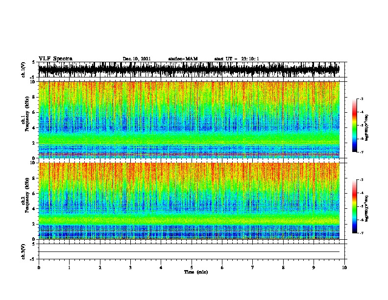Viewport: 388px width, 300px height.
Task: Click the "-4" label on ch.1 colorbar
Action: [362, 112]
